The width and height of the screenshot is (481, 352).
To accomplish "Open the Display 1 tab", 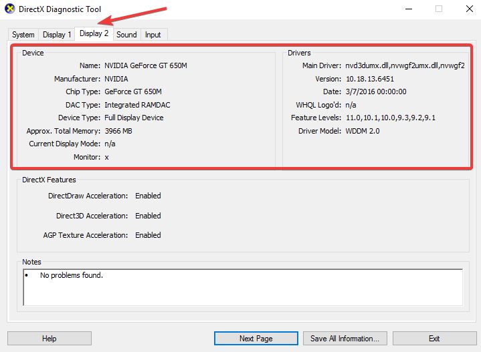I will 56,35.
